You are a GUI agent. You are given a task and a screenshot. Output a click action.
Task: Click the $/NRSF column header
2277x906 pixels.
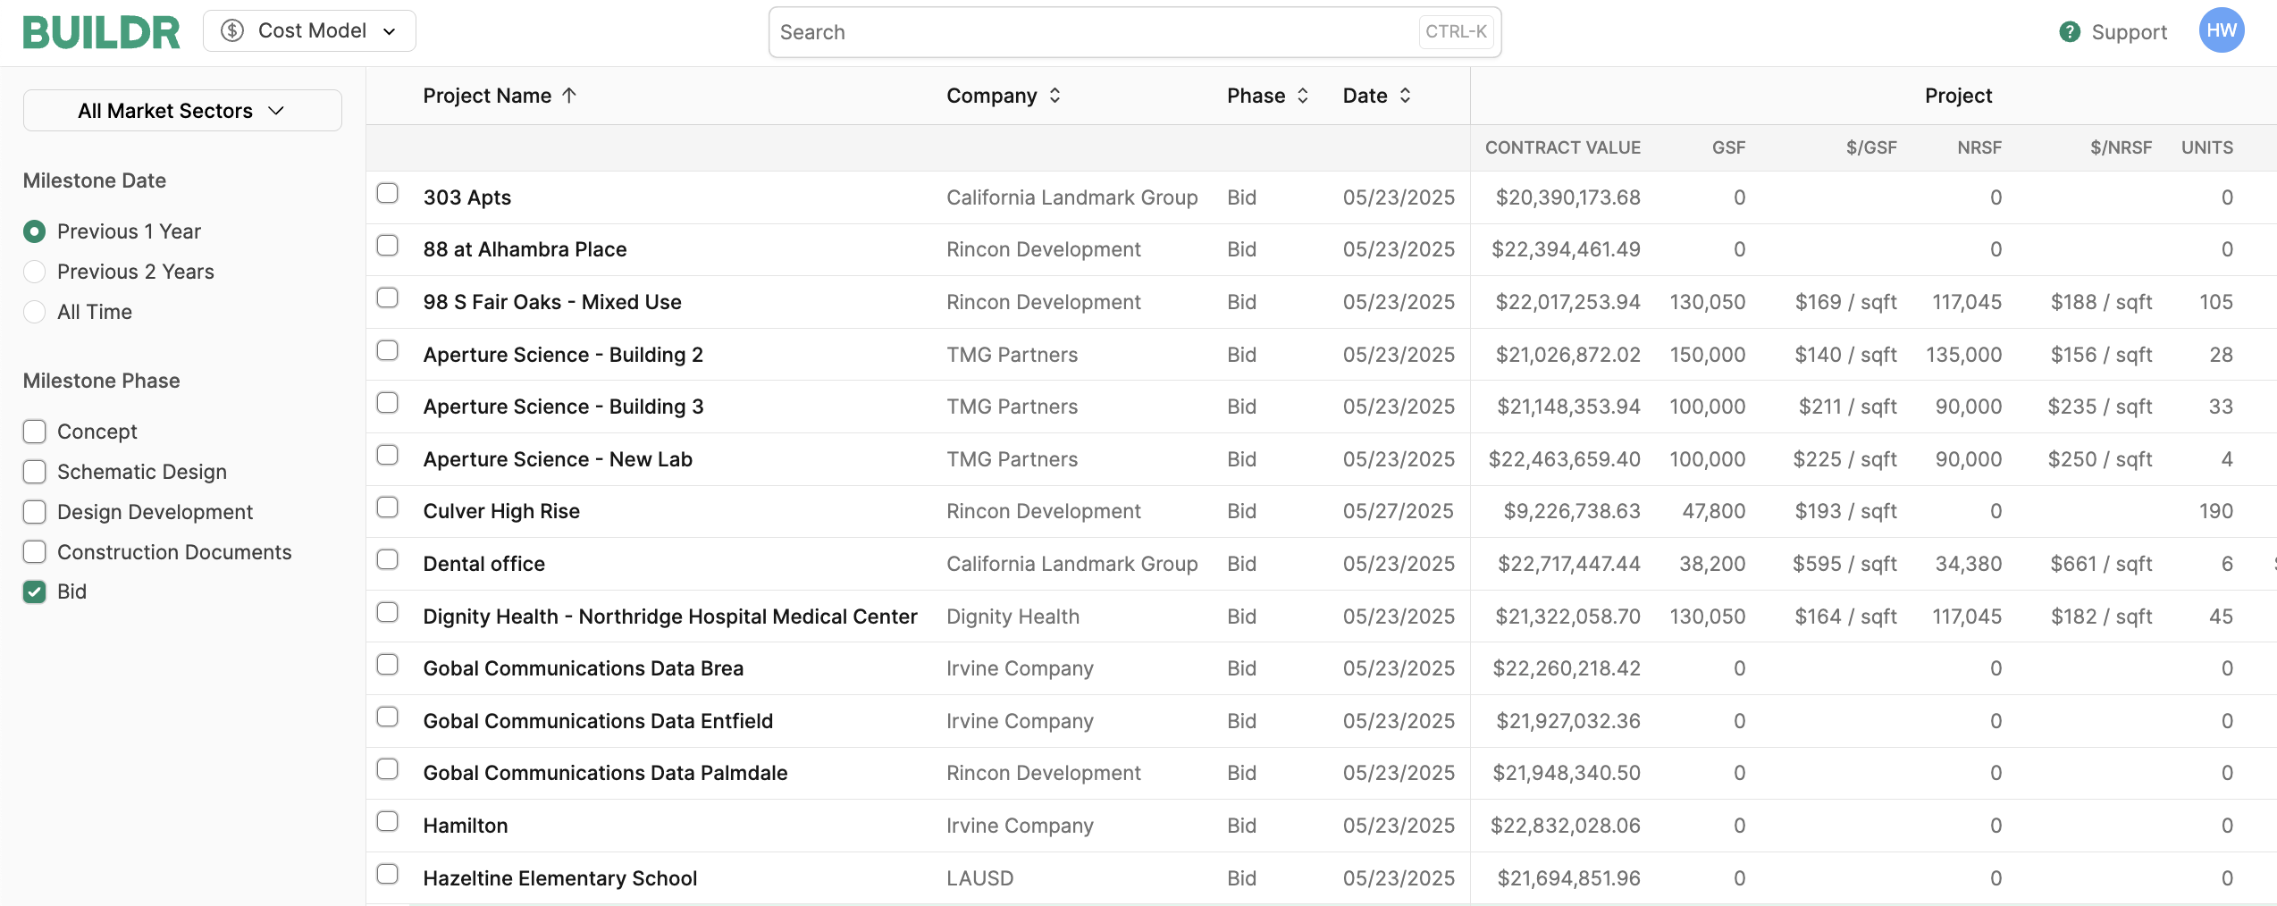pyautogui.click(x=2121, y=147)
